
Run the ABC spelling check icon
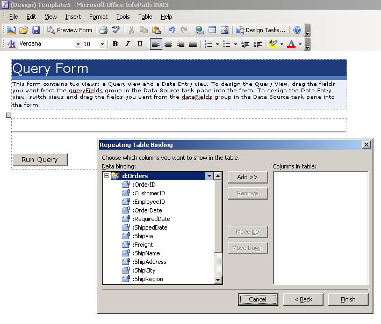pos(116,30)
